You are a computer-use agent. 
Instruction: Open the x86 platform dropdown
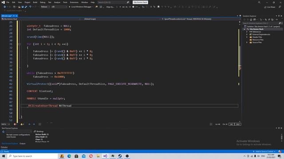(59, 7)
